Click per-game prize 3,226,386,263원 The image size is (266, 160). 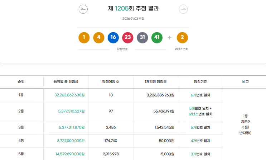tap(160, 95)
